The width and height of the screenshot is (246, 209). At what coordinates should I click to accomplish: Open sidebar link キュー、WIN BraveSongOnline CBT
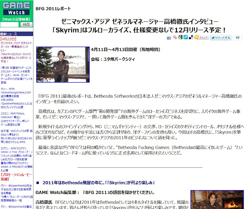[16, 98]
